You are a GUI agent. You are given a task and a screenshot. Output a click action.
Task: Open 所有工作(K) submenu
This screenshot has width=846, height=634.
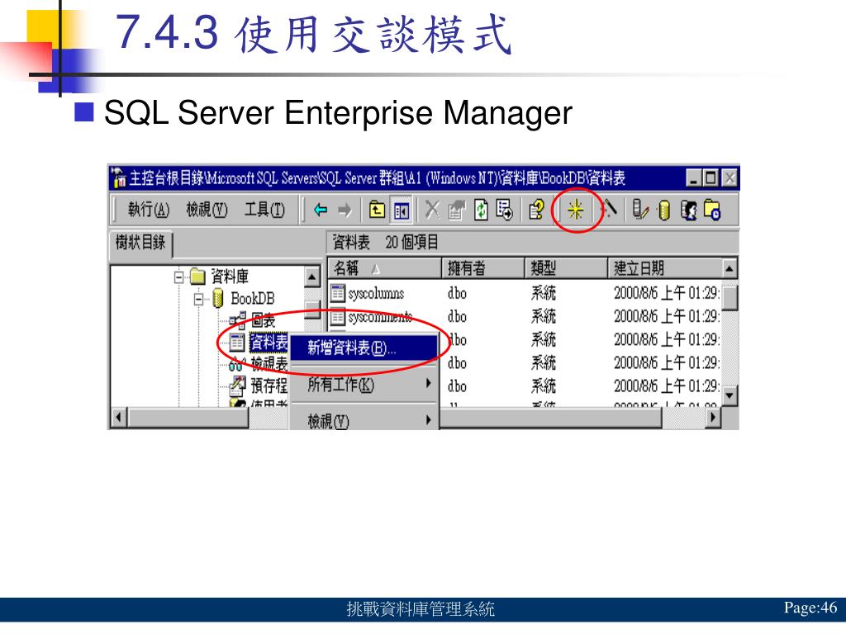[364, 385]
